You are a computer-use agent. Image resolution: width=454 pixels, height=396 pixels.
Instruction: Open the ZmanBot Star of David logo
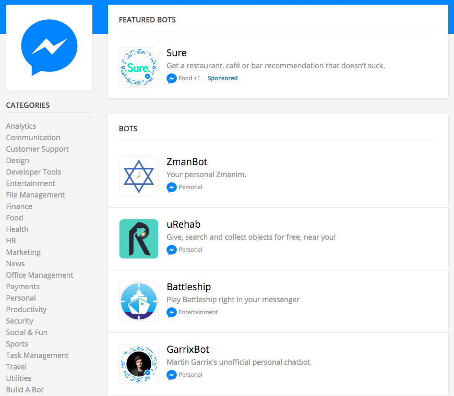[x=139, y=176]
